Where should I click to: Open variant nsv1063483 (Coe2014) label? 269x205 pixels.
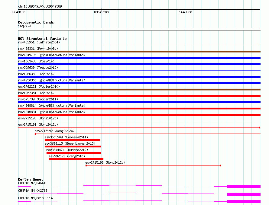[36, 61]
